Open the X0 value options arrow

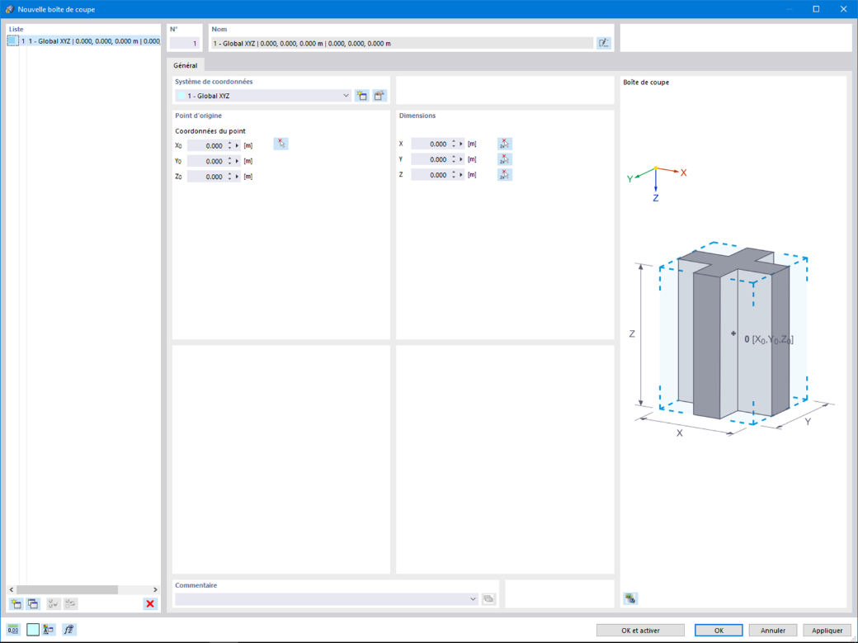pos(237,146)
